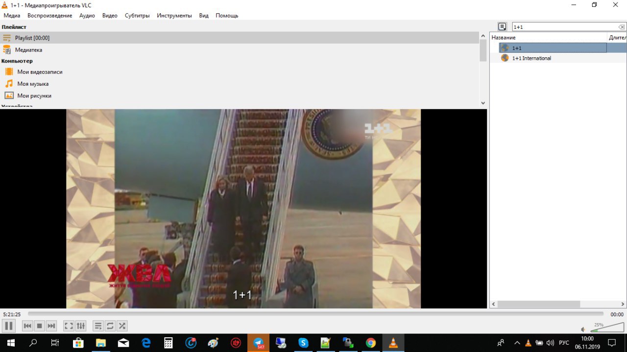Screen dimensions: 627x352
Task: Click the elapsed time 5:21:25 label
Action: tap(12, 314)
